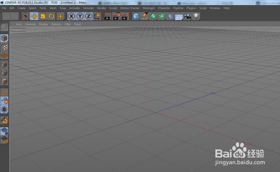The height and width of the screenshot is (172, 280).
Task: Render the active view
Action: click(x=108, y=16)
